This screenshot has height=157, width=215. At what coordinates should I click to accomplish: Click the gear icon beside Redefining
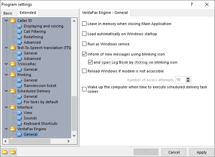tap(19, 37)
